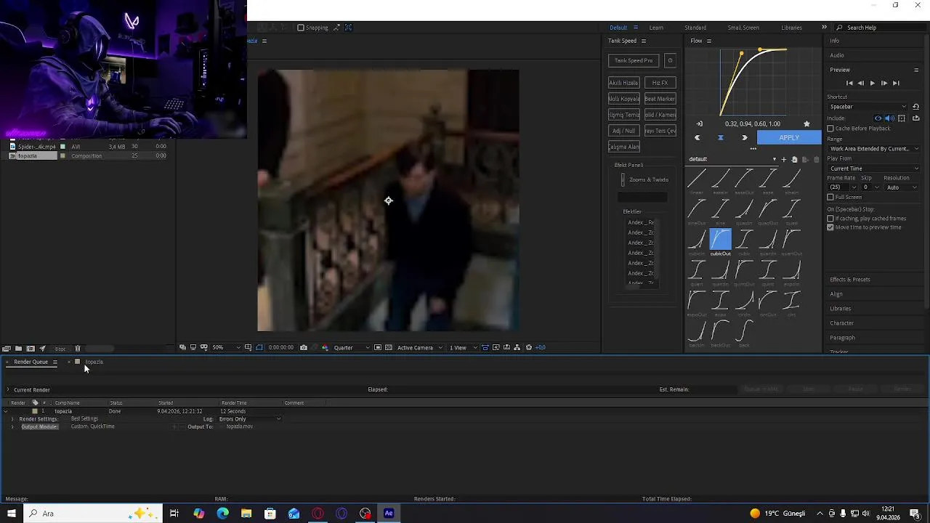Play the preview with Play button
Screen dimensions: 930x523
872,84
